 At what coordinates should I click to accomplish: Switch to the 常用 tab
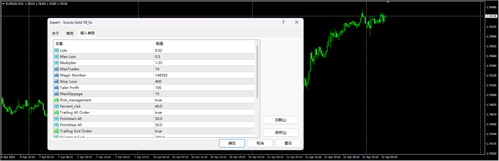70,33
